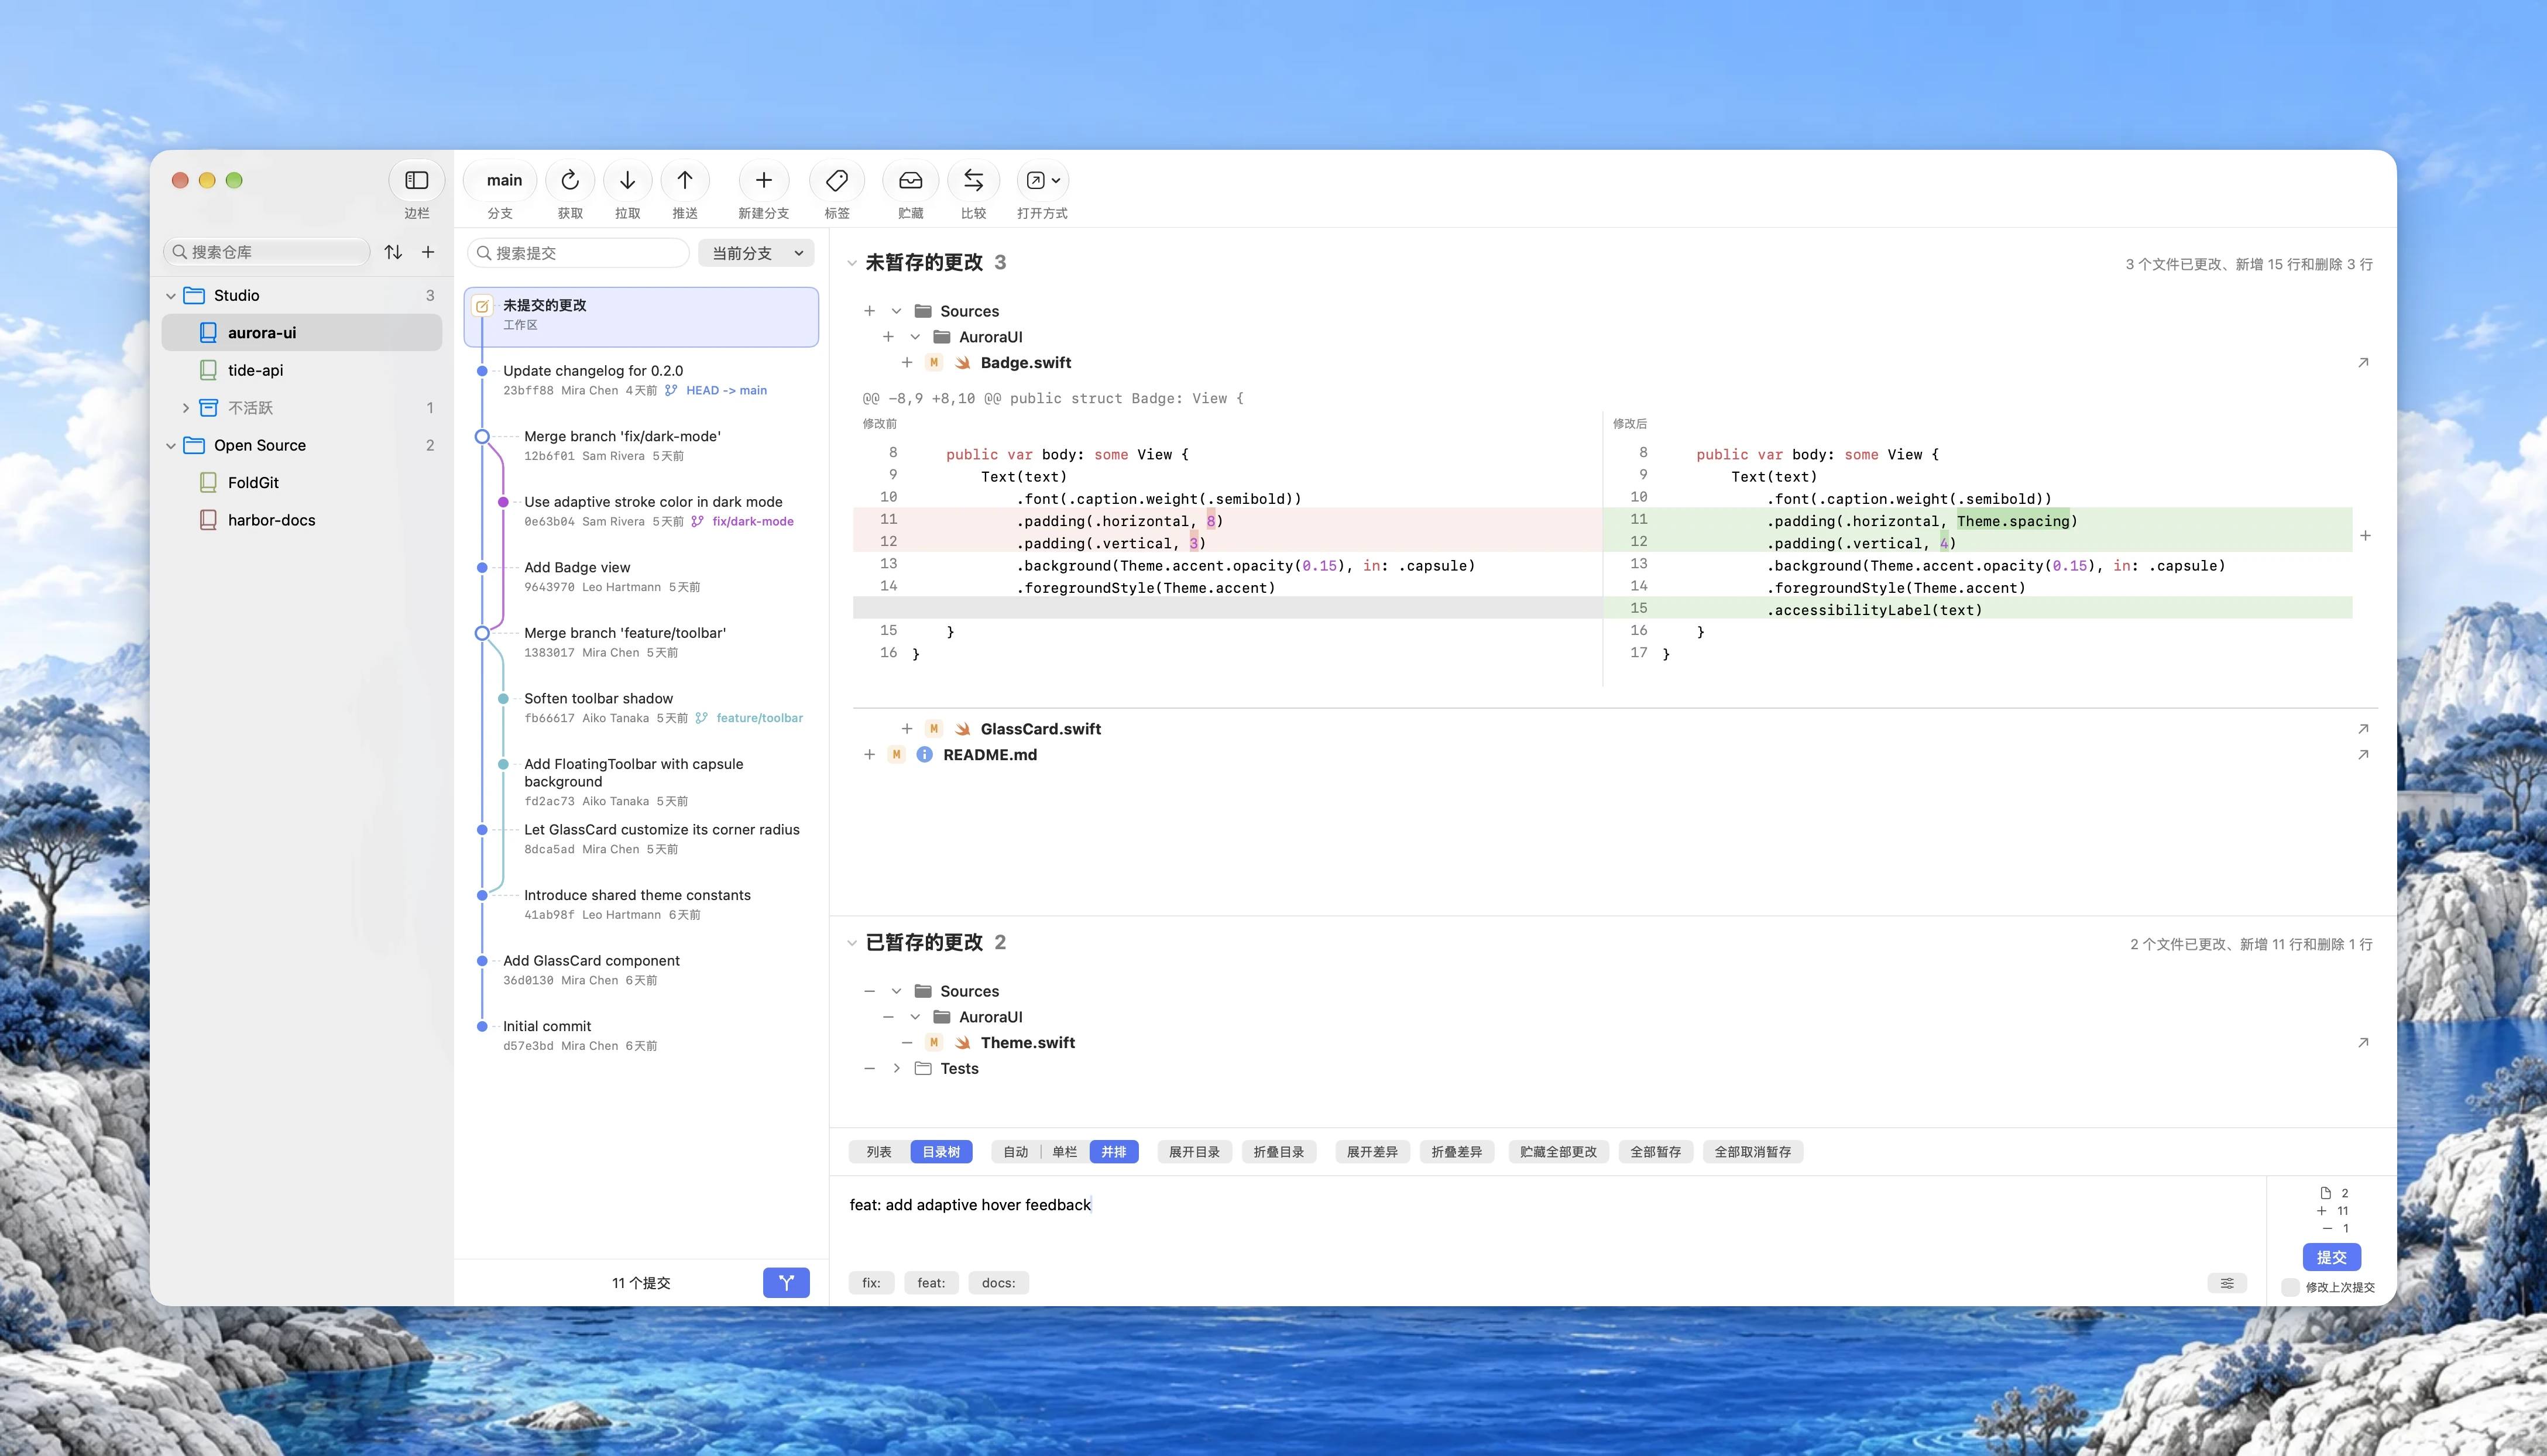Switch file view to 目录树
Screen dimensions: 2547x1456
tap(941, 1152)
